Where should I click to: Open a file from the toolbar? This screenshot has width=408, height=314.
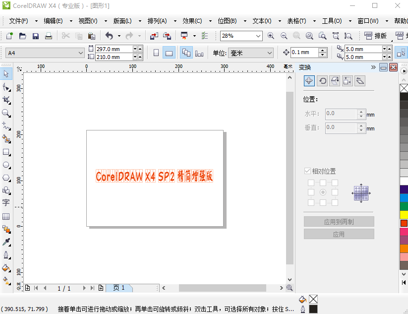(x=23, y=36)
